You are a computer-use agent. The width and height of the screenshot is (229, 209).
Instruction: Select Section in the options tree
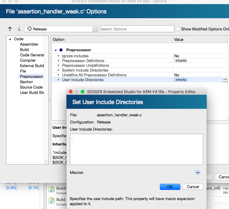(27, 82)
